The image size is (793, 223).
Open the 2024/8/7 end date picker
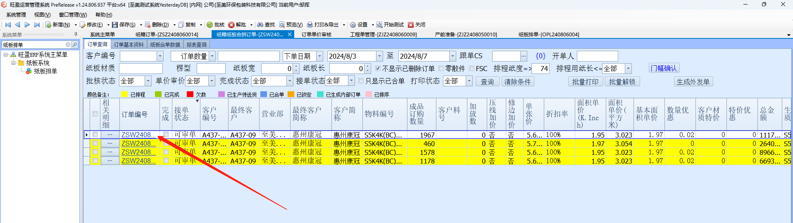pos(452,56)
